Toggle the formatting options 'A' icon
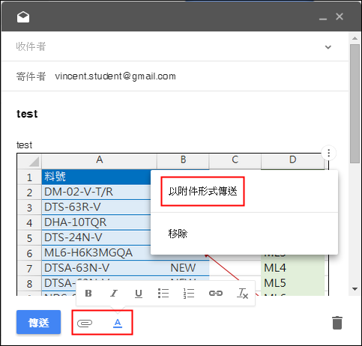 tap(118, 323)
